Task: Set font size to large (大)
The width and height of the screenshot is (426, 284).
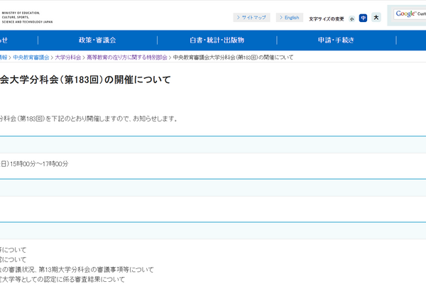Action: 376,18
